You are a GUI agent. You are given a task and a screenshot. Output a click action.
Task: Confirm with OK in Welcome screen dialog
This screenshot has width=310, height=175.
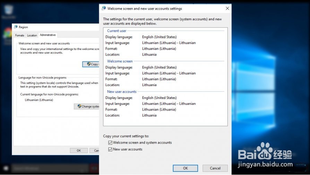coord(185,168)
